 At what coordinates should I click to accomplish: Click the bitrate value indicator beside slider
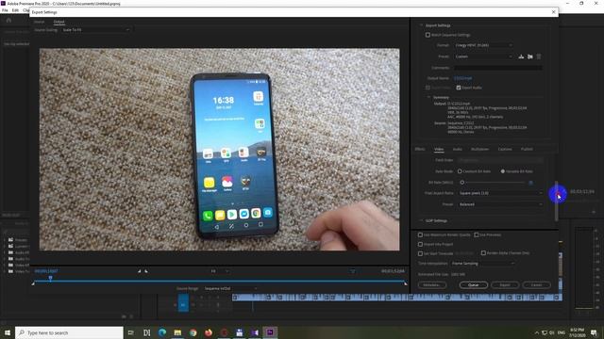point(530,183)
